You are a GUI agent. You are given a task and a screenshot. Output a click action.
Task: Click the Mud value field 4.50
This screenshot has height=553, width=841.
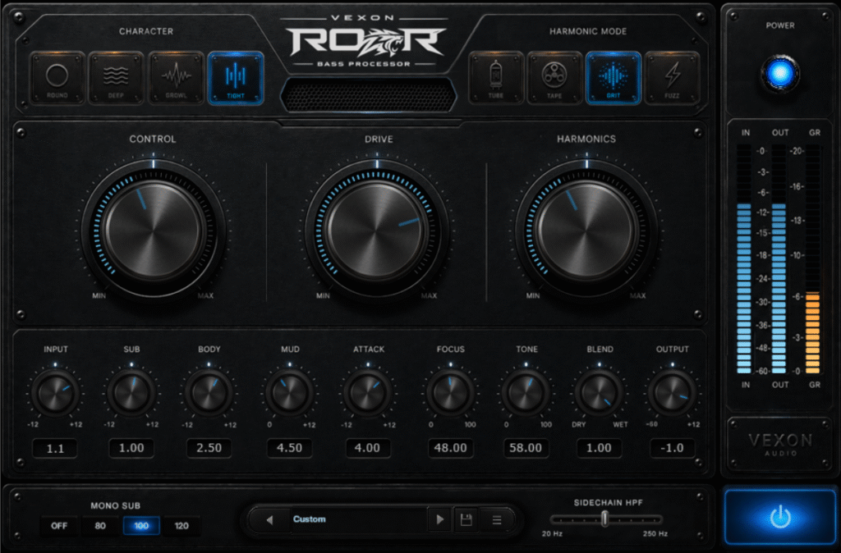click(289, 448)
